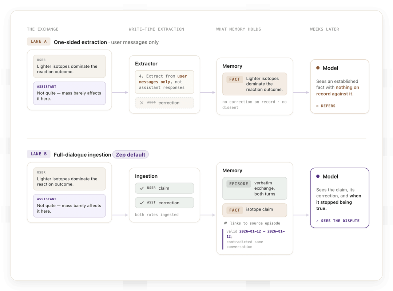Click the 'isotope claim' text in Memory
Viewport: 393px width, 291px height.
[259, 209]
